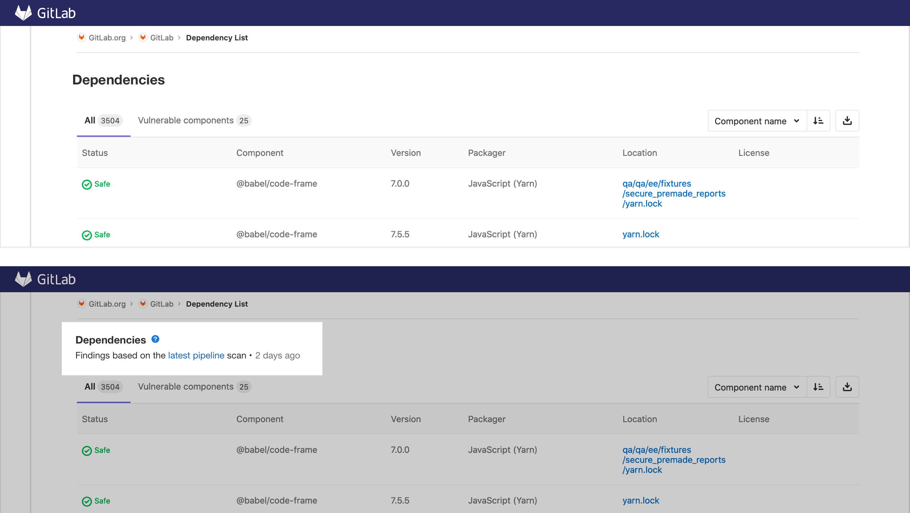Open the latest pipeline link
Viewport: 910px width, 513px height.
[x=196, y=355]
